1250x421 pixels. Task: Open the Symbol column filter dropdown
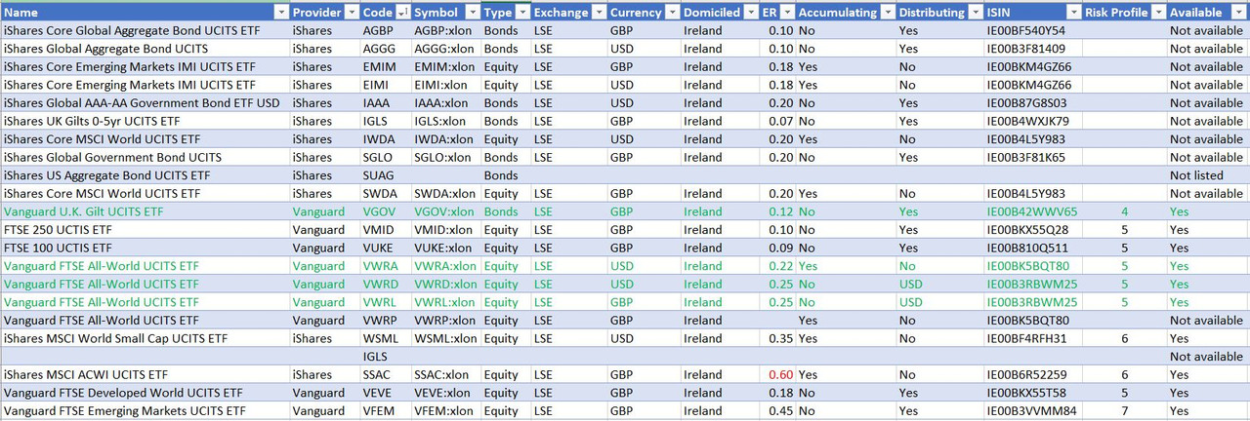coord(472,13)
